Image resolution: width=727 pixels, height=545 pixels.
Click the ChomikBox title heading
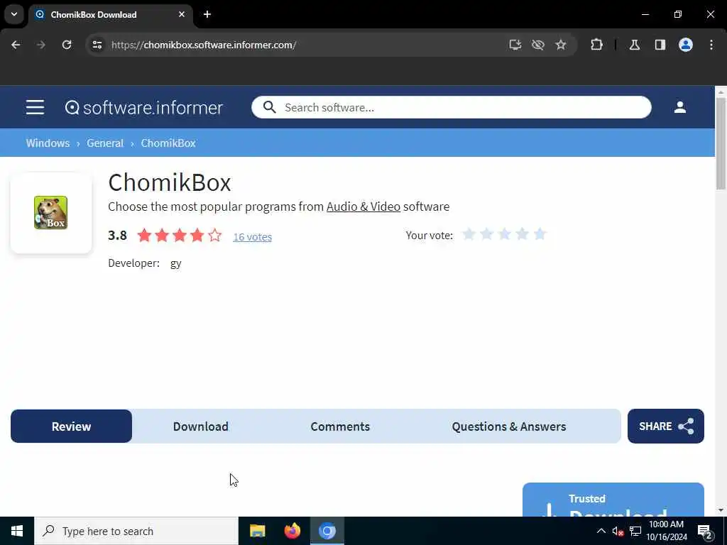[170, 182]
